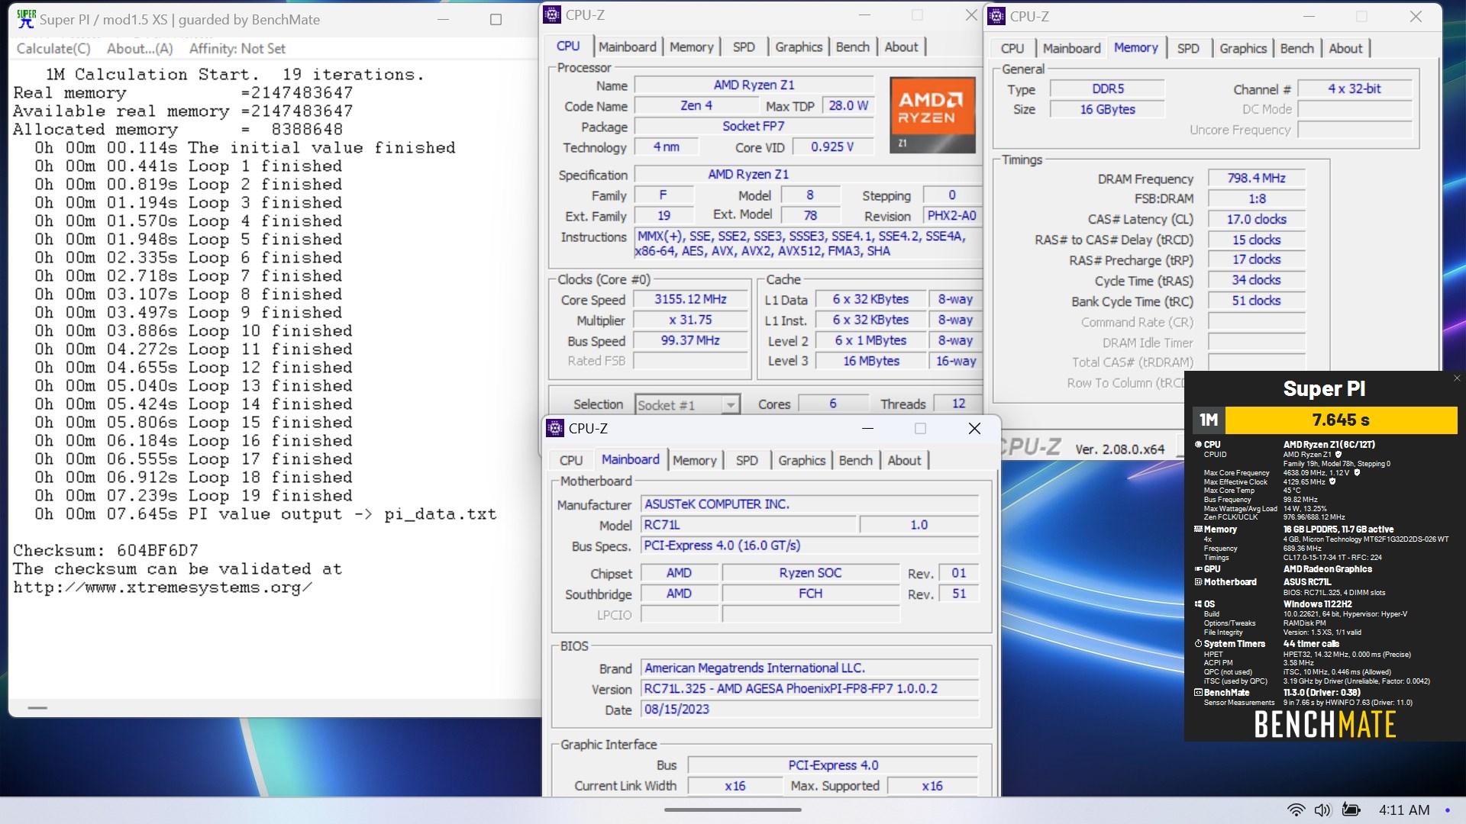Click the CPU-Z icon of the Mainboard window

coord(555,428)
